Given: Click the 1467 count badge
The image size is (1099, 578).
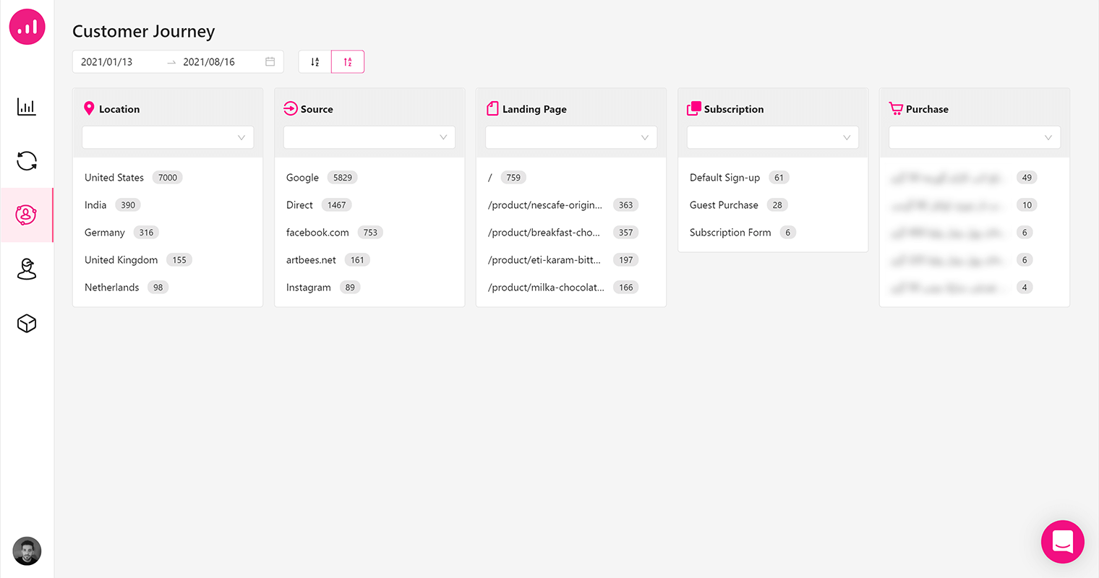Looking at the screenshot, I should 336,204.
